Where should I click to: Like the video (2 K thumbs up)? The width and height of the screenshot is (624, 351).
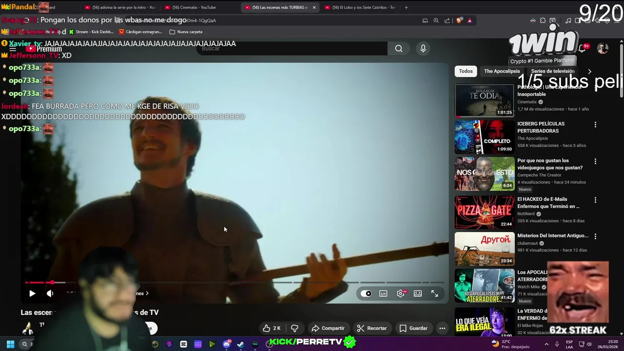(x=272, y=328)
